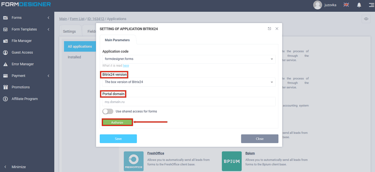Open Error Manager from the sidebar
Viewport: 375px width, 172px height.
23,64
